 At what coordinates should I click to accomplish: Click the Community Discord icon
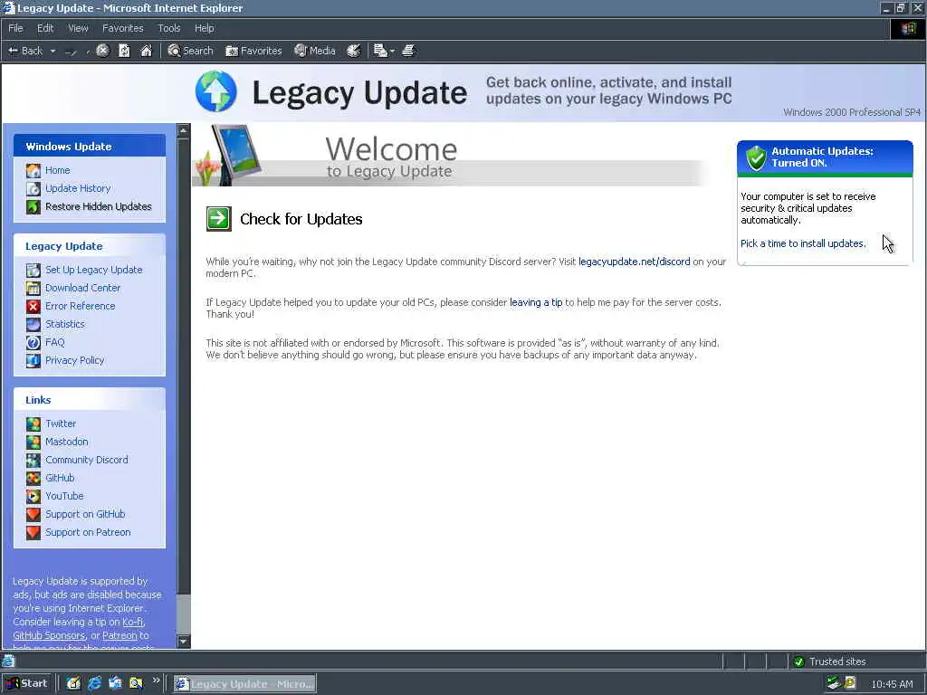pos(33,460)
